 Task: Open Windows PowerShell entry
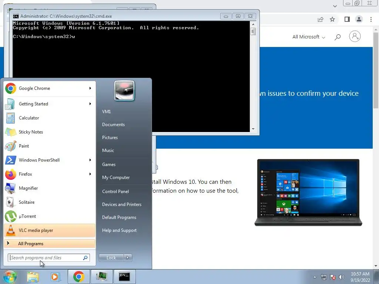coord(50,160)
